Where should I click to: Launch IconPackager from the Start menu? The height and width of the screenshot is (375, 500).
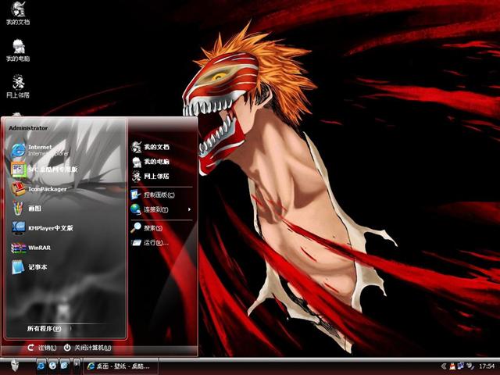39,189
